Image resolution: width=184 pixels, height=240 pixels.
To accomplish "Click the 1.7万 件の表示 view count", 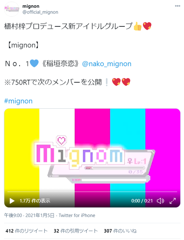I will coord(35,201).
